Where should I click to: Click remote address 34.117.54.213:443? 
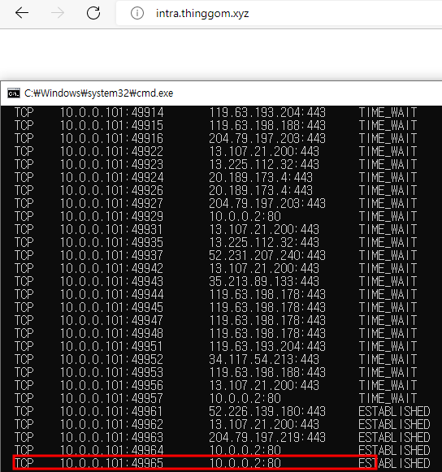(x=264, y=359)
